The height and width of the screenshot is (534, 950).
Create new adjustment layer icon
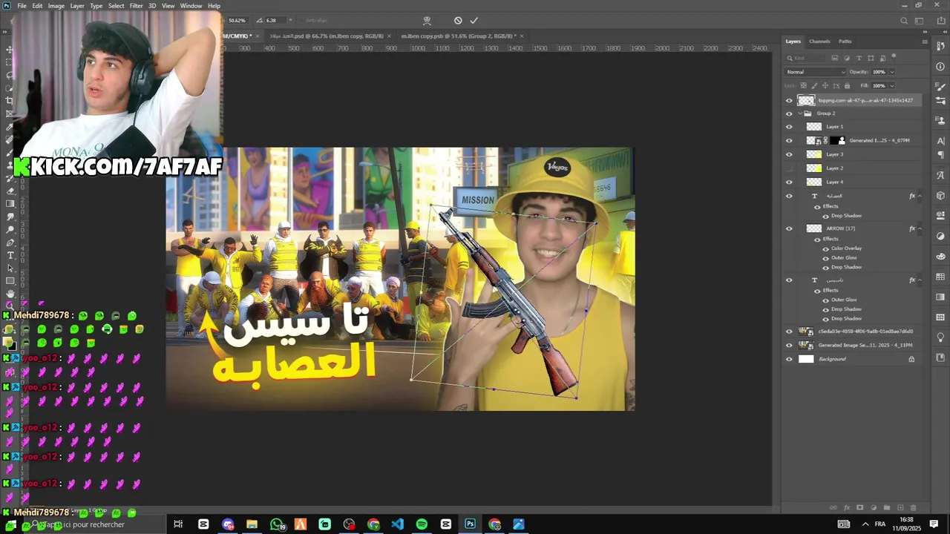pos(874,508)
